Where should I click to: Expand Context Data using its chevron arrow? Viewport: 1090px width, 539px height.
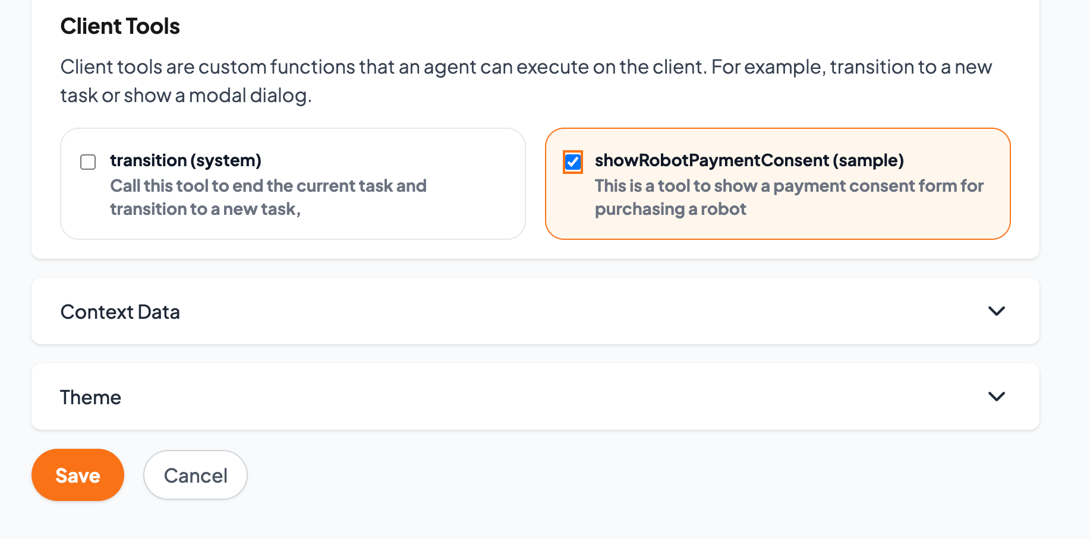996,311
